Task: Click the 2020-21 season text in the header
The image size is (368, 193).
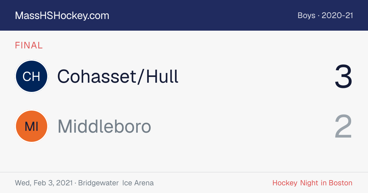Action: 337,16
